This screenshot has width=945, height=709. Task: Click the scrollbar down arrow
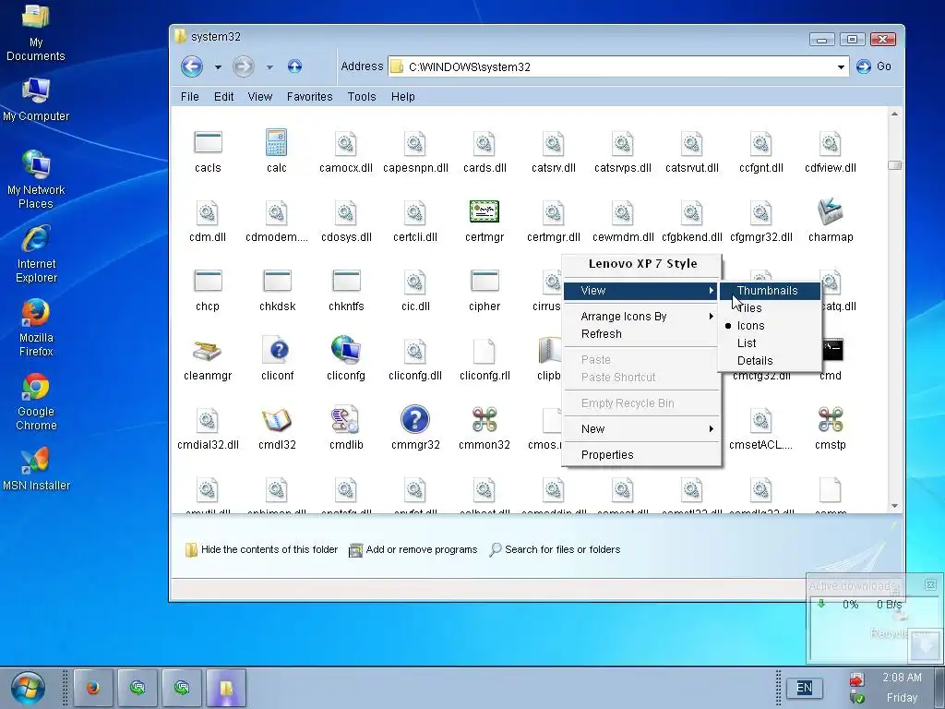(895, 506)
